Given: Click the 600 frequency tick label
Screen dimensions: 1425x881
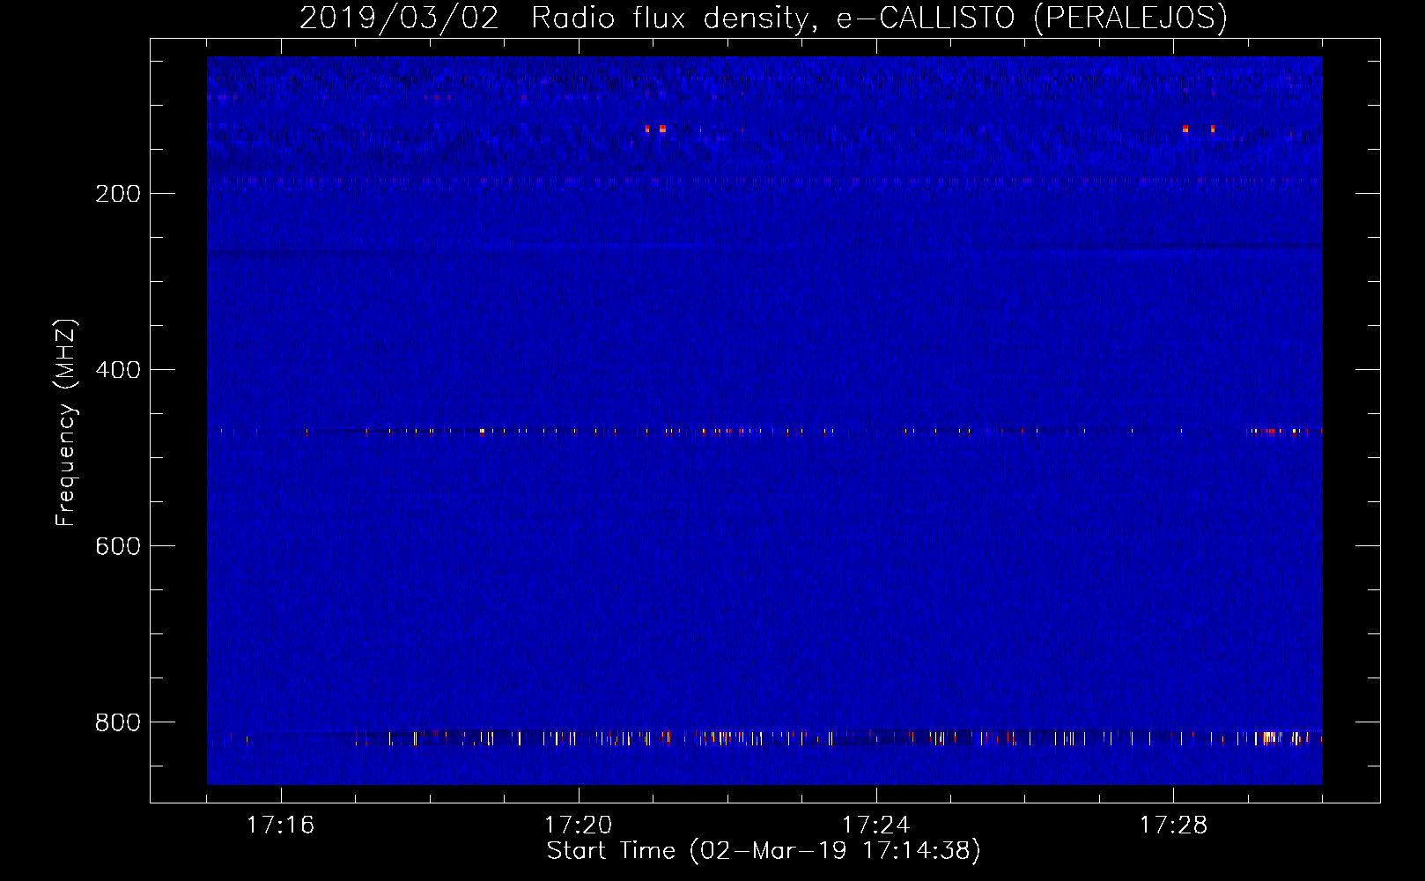Looking at the screenshot, I should (118, 546).
